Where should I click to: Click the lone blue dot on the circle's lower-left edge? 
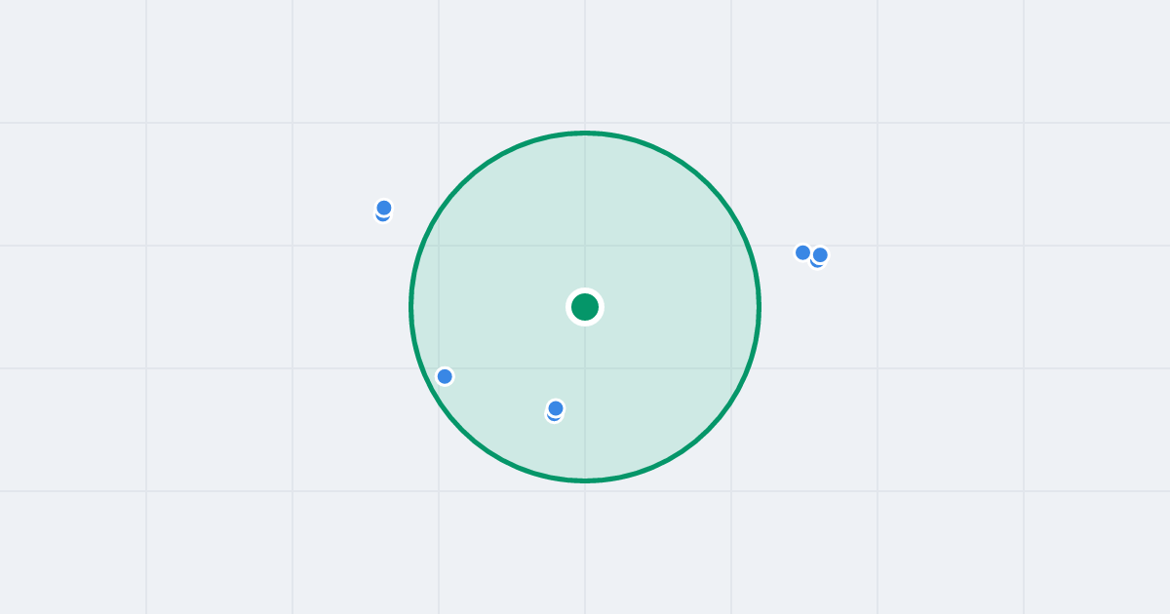445,376
